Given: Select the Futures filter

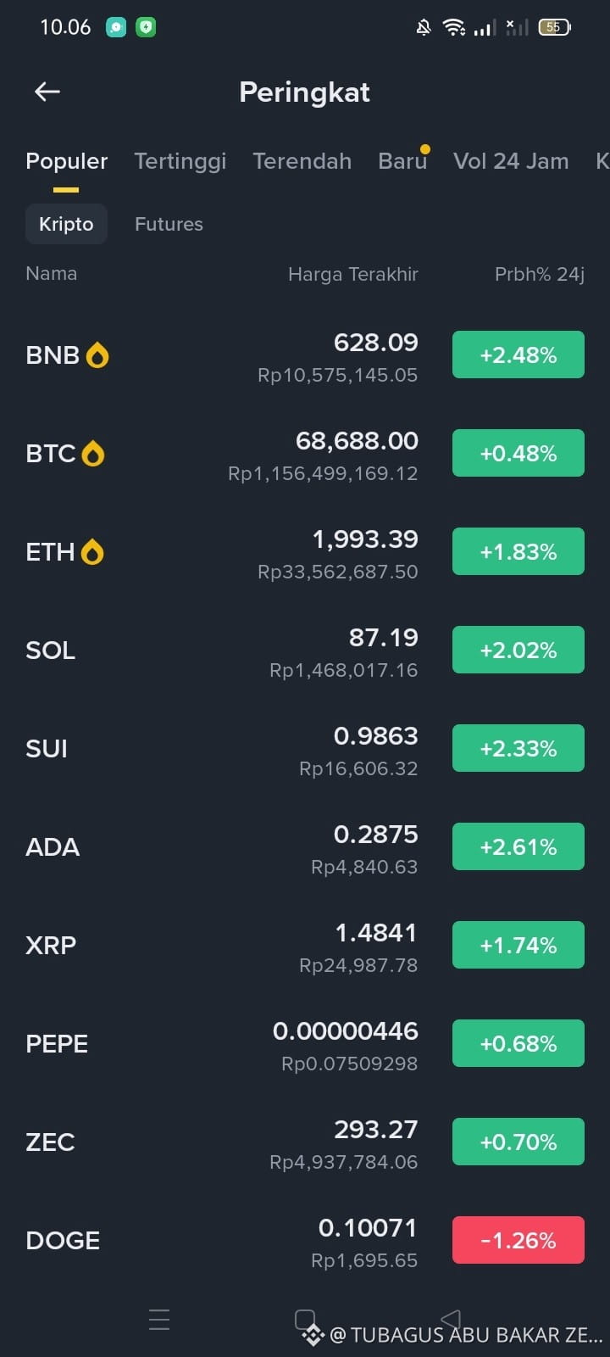Looking at the screenshot, I should tap(169, 224).
